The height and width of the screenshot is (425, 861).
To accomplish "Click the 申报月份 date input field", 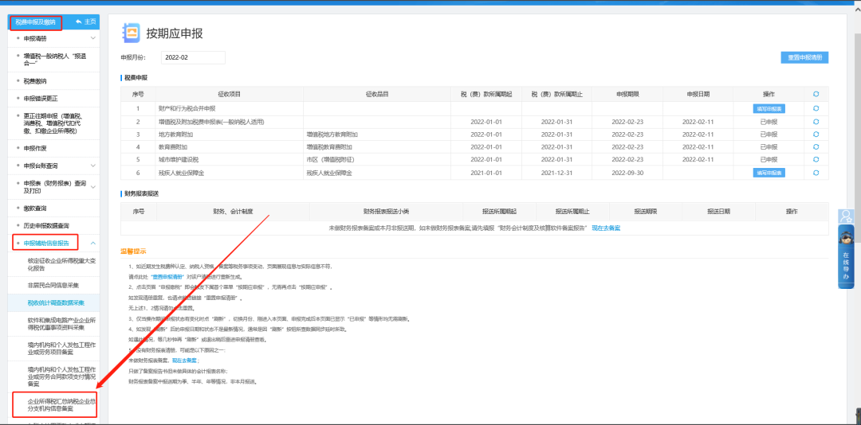I will point(192,57).
